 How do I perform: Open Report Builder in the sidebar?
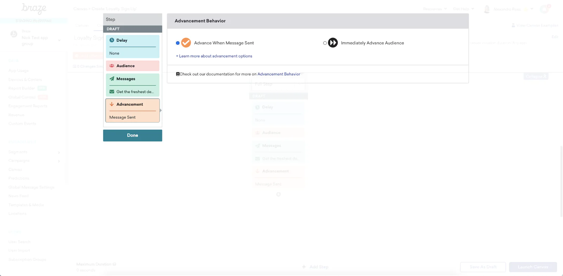pos(21,88)
